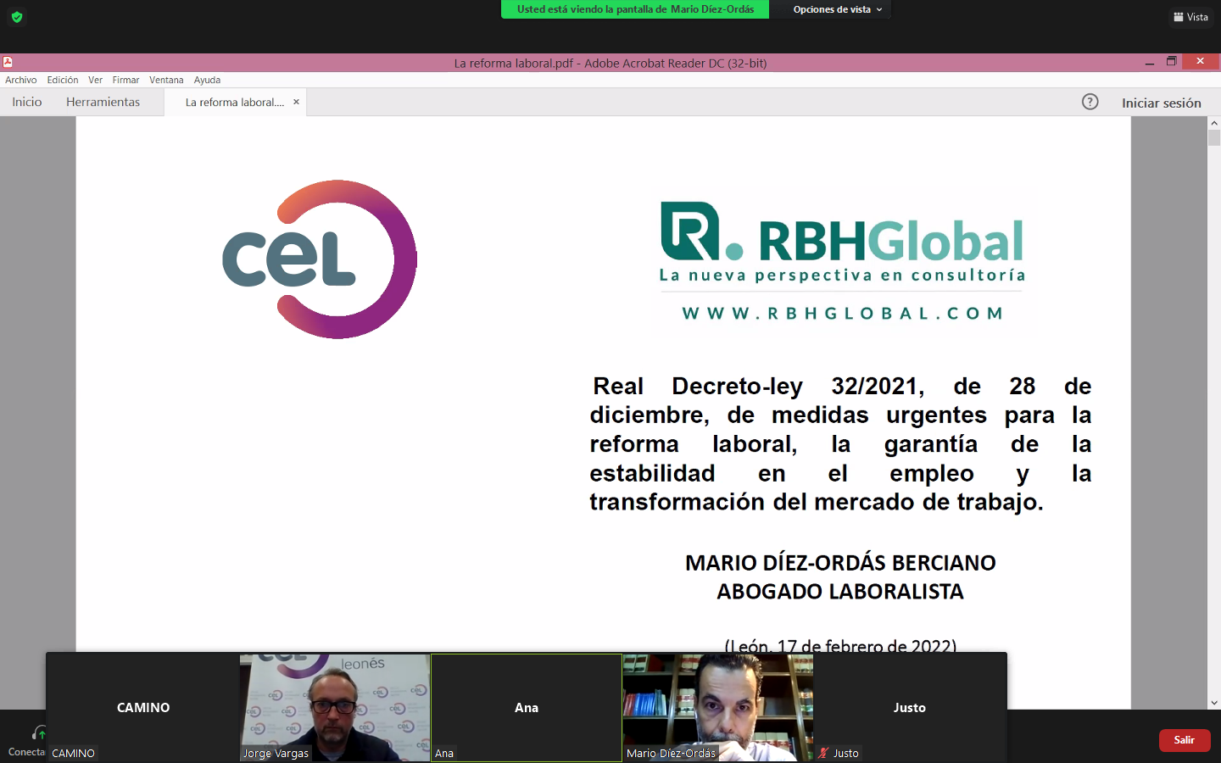Click Justo's muted microphone icon

[x=823, y=753]
